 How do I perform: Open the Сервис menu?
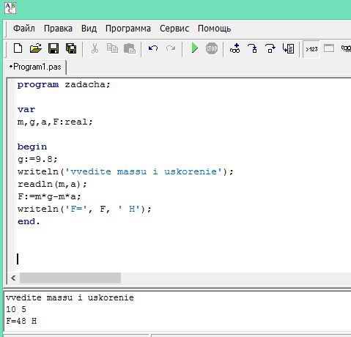174,29
